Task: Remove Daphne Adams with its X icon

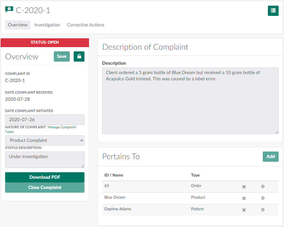Action: (x=244, y=210)
